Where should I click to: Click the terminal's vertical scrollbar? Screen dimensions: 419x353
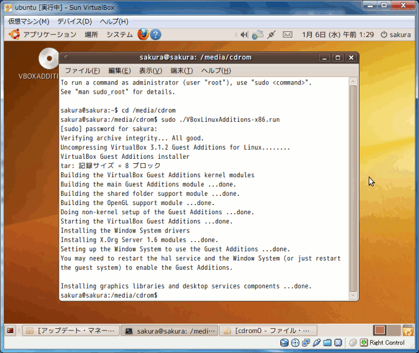[353, 188]
